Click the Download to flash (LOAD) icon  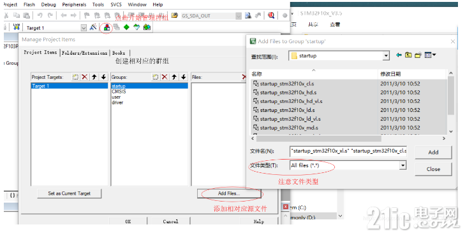[17, 27]
